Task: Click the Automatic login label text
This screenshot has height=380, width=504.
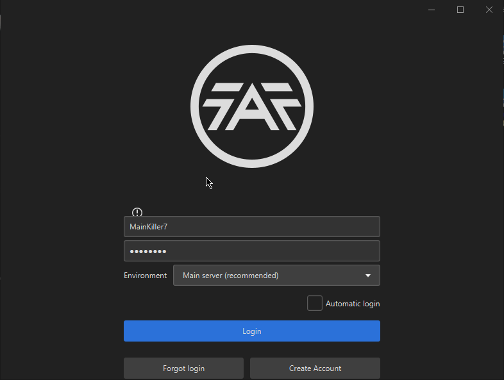Action: (353, 304)
